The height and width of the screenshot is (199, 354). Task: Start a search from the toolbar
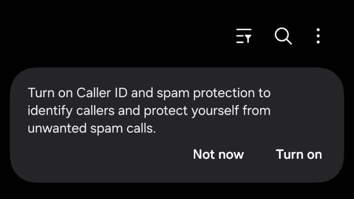point(283,36)
